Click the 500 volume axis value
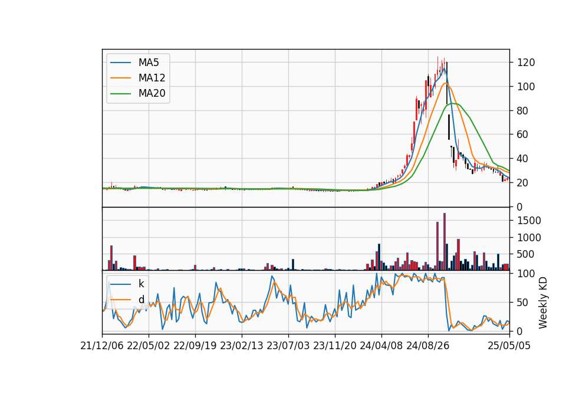Screen dimensions: 566x407 point(526,254)
